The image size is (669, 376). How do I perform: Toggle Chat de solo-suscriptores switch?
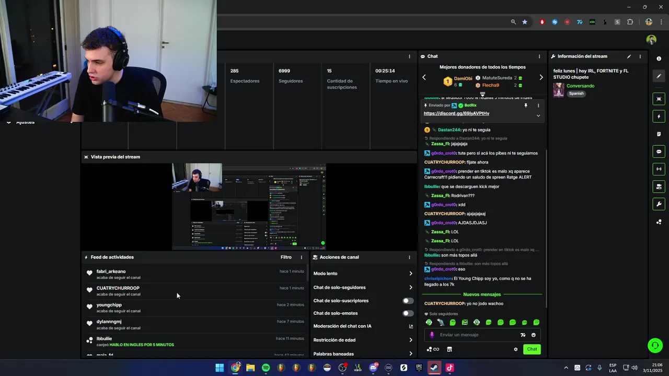(408, 301)
